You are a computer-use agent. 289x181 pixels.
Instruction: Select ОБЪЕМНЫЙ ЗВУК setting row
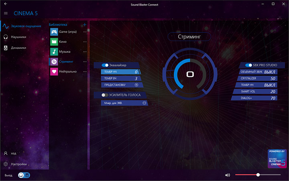258,72
